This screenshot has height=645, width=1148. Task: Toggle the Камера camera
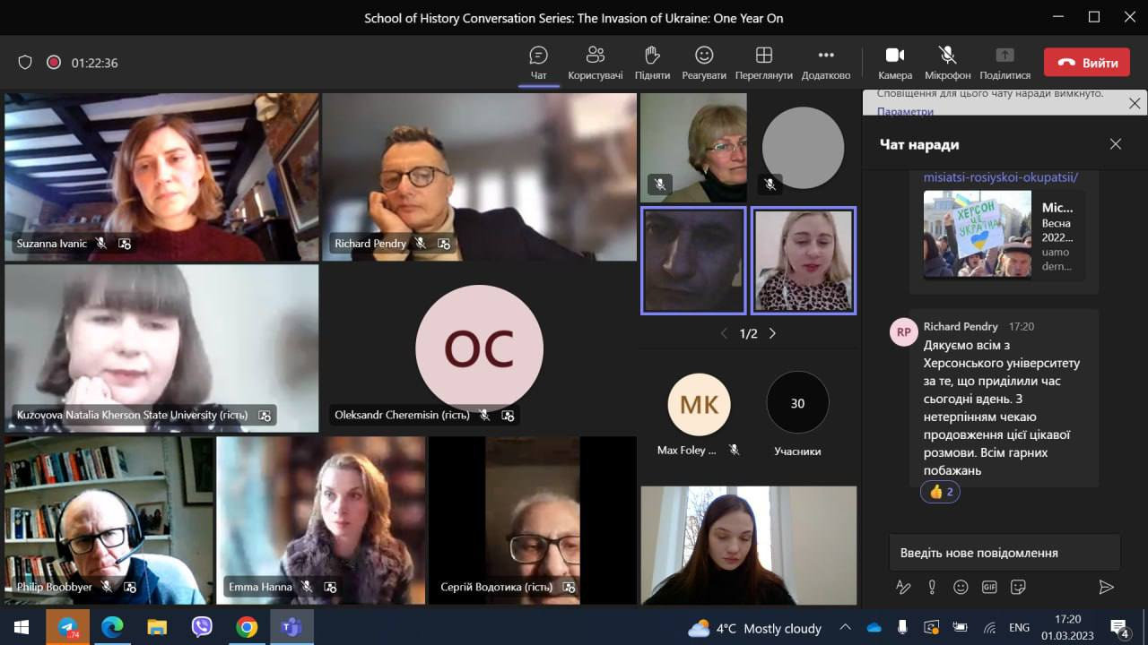click(x=895, y=63)
